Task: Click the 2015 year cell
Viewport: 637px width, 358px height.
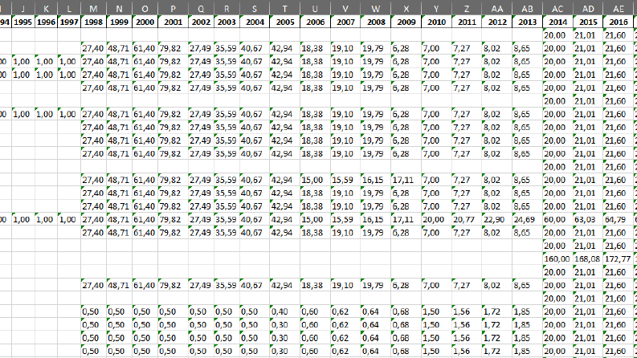Action: [588, 22]
